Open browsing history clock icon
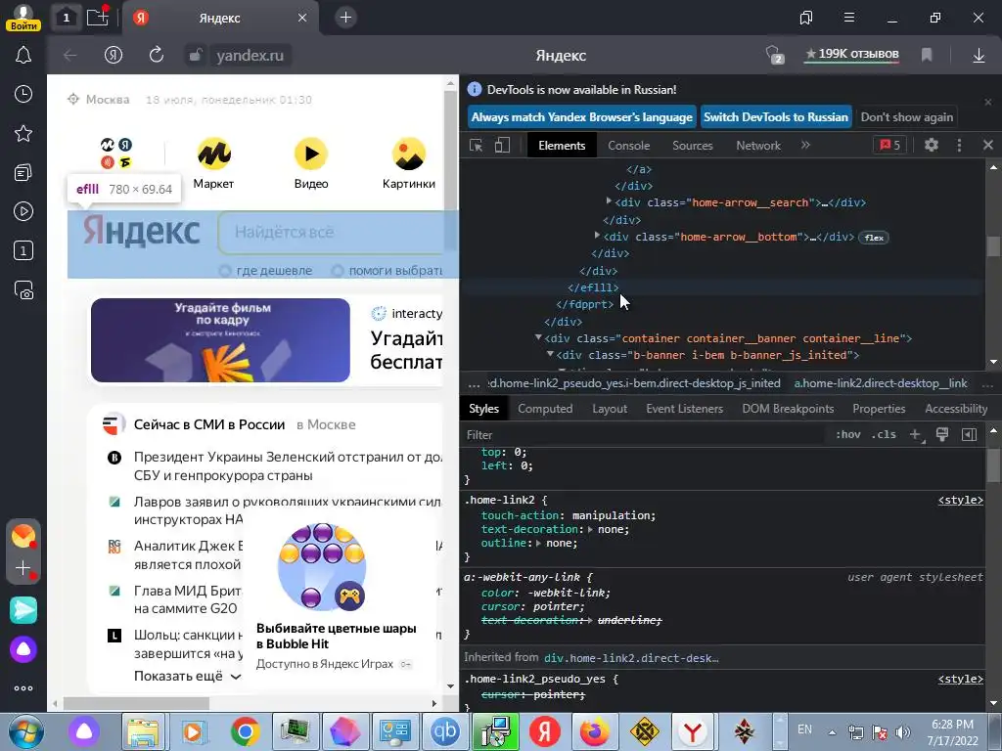1002x751 pixels. click(x=23, y=95)
